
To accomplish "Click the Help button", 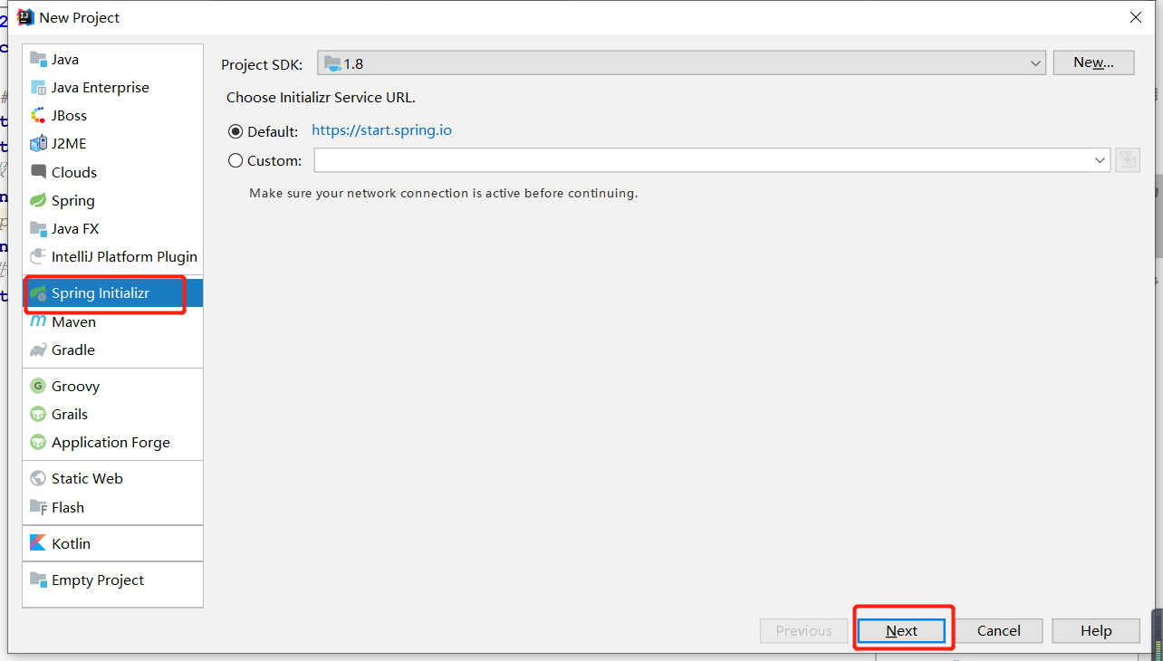I will 1095,631.
